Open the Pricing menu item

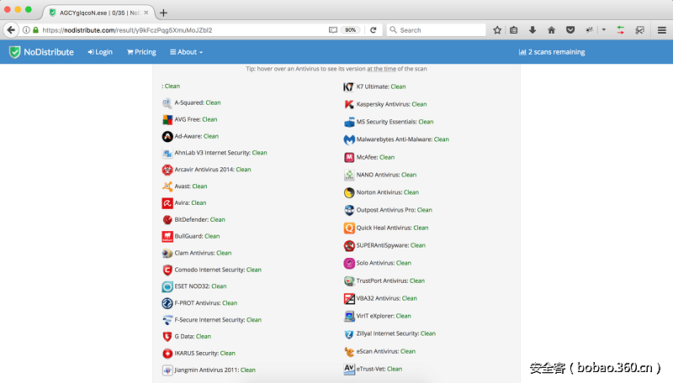(141, 52)
